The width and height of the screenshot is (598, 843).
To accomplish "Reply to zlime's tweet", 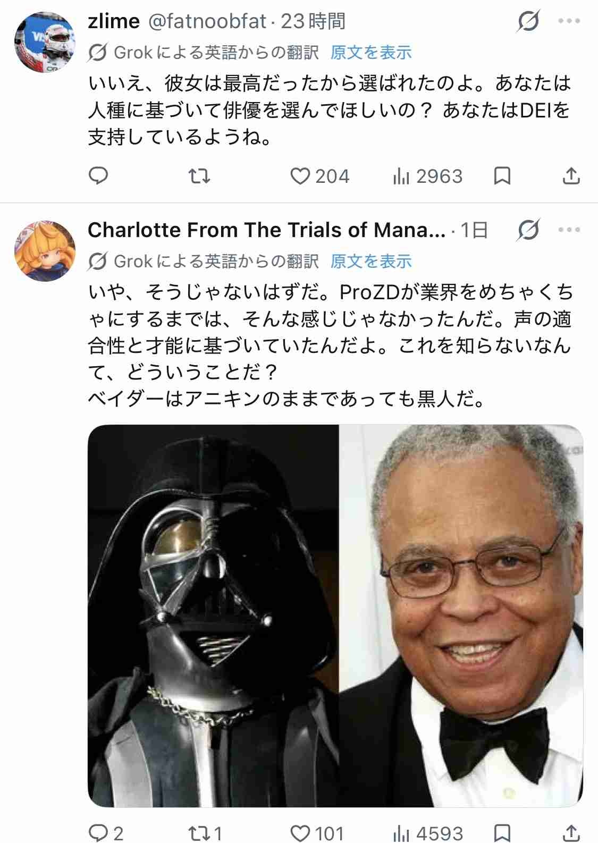I will pyautogui.click(x=98, y=176).
